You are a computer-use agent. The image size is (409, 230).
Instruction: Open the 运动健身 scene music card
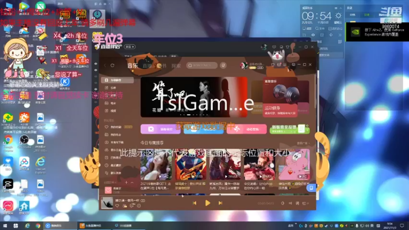[x=280, y=97]
